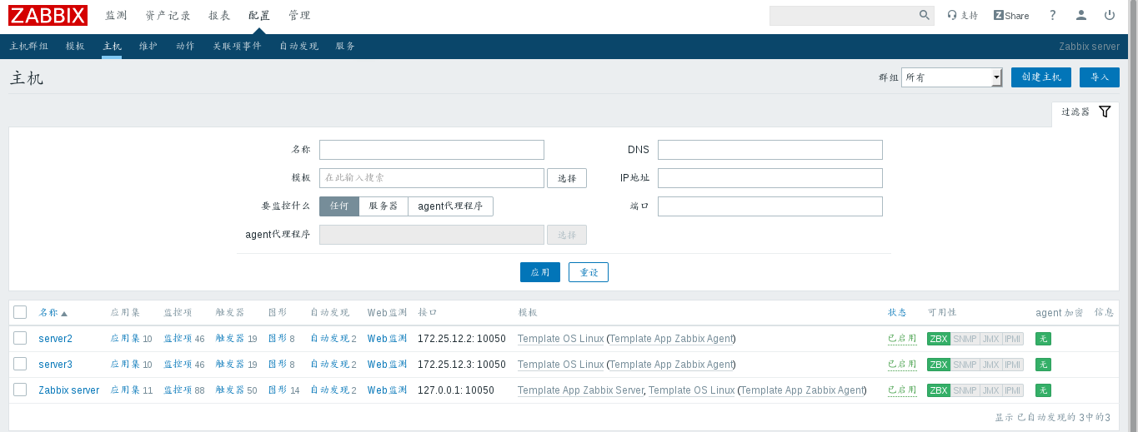Go to 关联项事件 submenu
Viewport: 1138px width, 432px height.
[237, 47]
